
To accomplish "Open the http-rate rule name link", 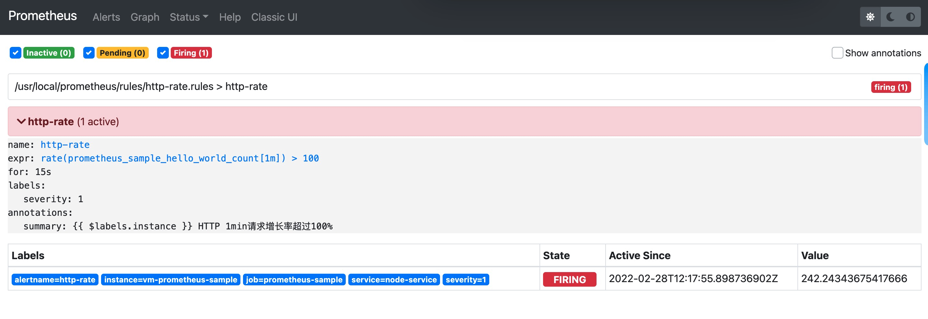I will tap(65, 145).
